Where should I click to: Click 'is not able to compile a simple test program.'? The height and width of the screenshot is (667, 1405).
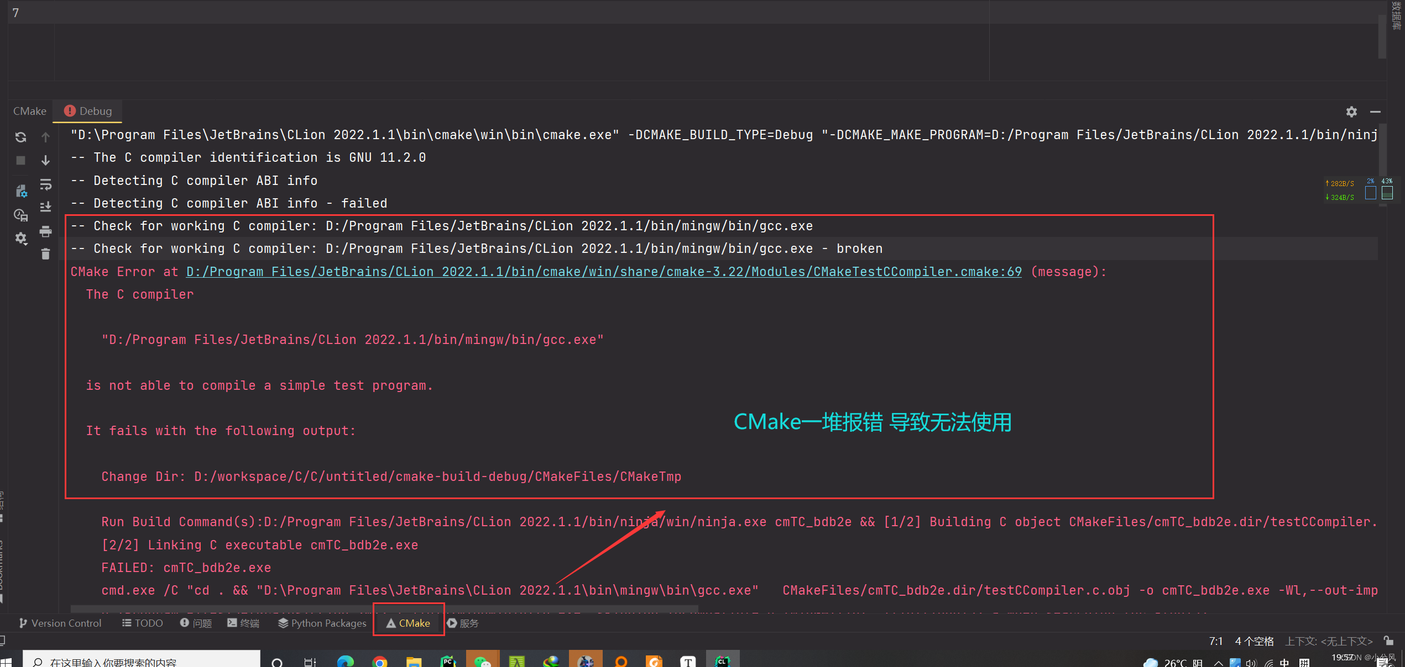point(259,385)
